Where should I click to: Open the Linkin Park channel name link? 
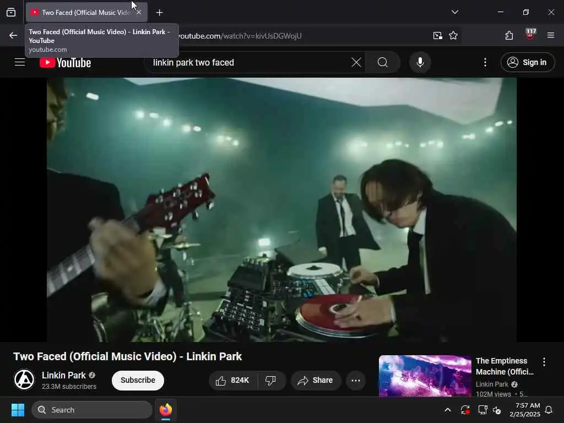pos(64,375)
